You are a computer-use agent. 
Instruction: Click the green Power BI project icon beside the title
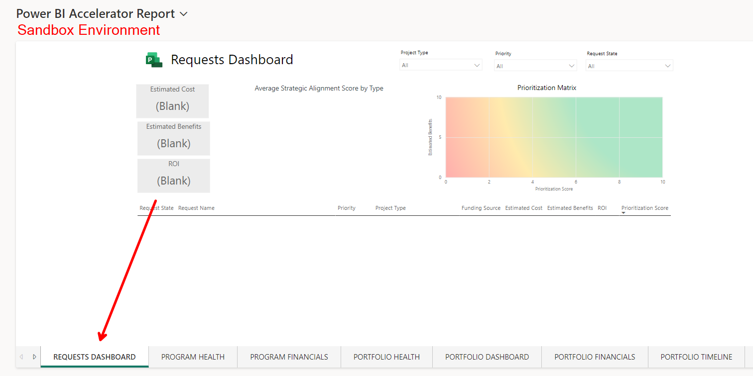coord(153,59)
